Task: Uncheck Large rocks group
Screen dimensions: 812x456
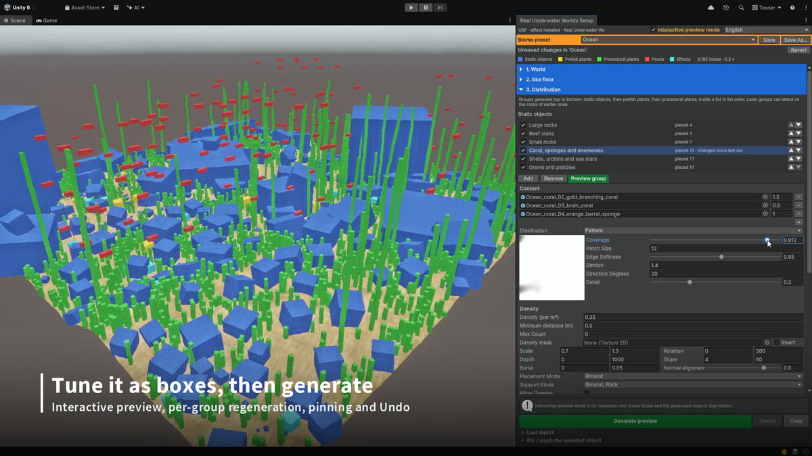Action: coord(522,125)
